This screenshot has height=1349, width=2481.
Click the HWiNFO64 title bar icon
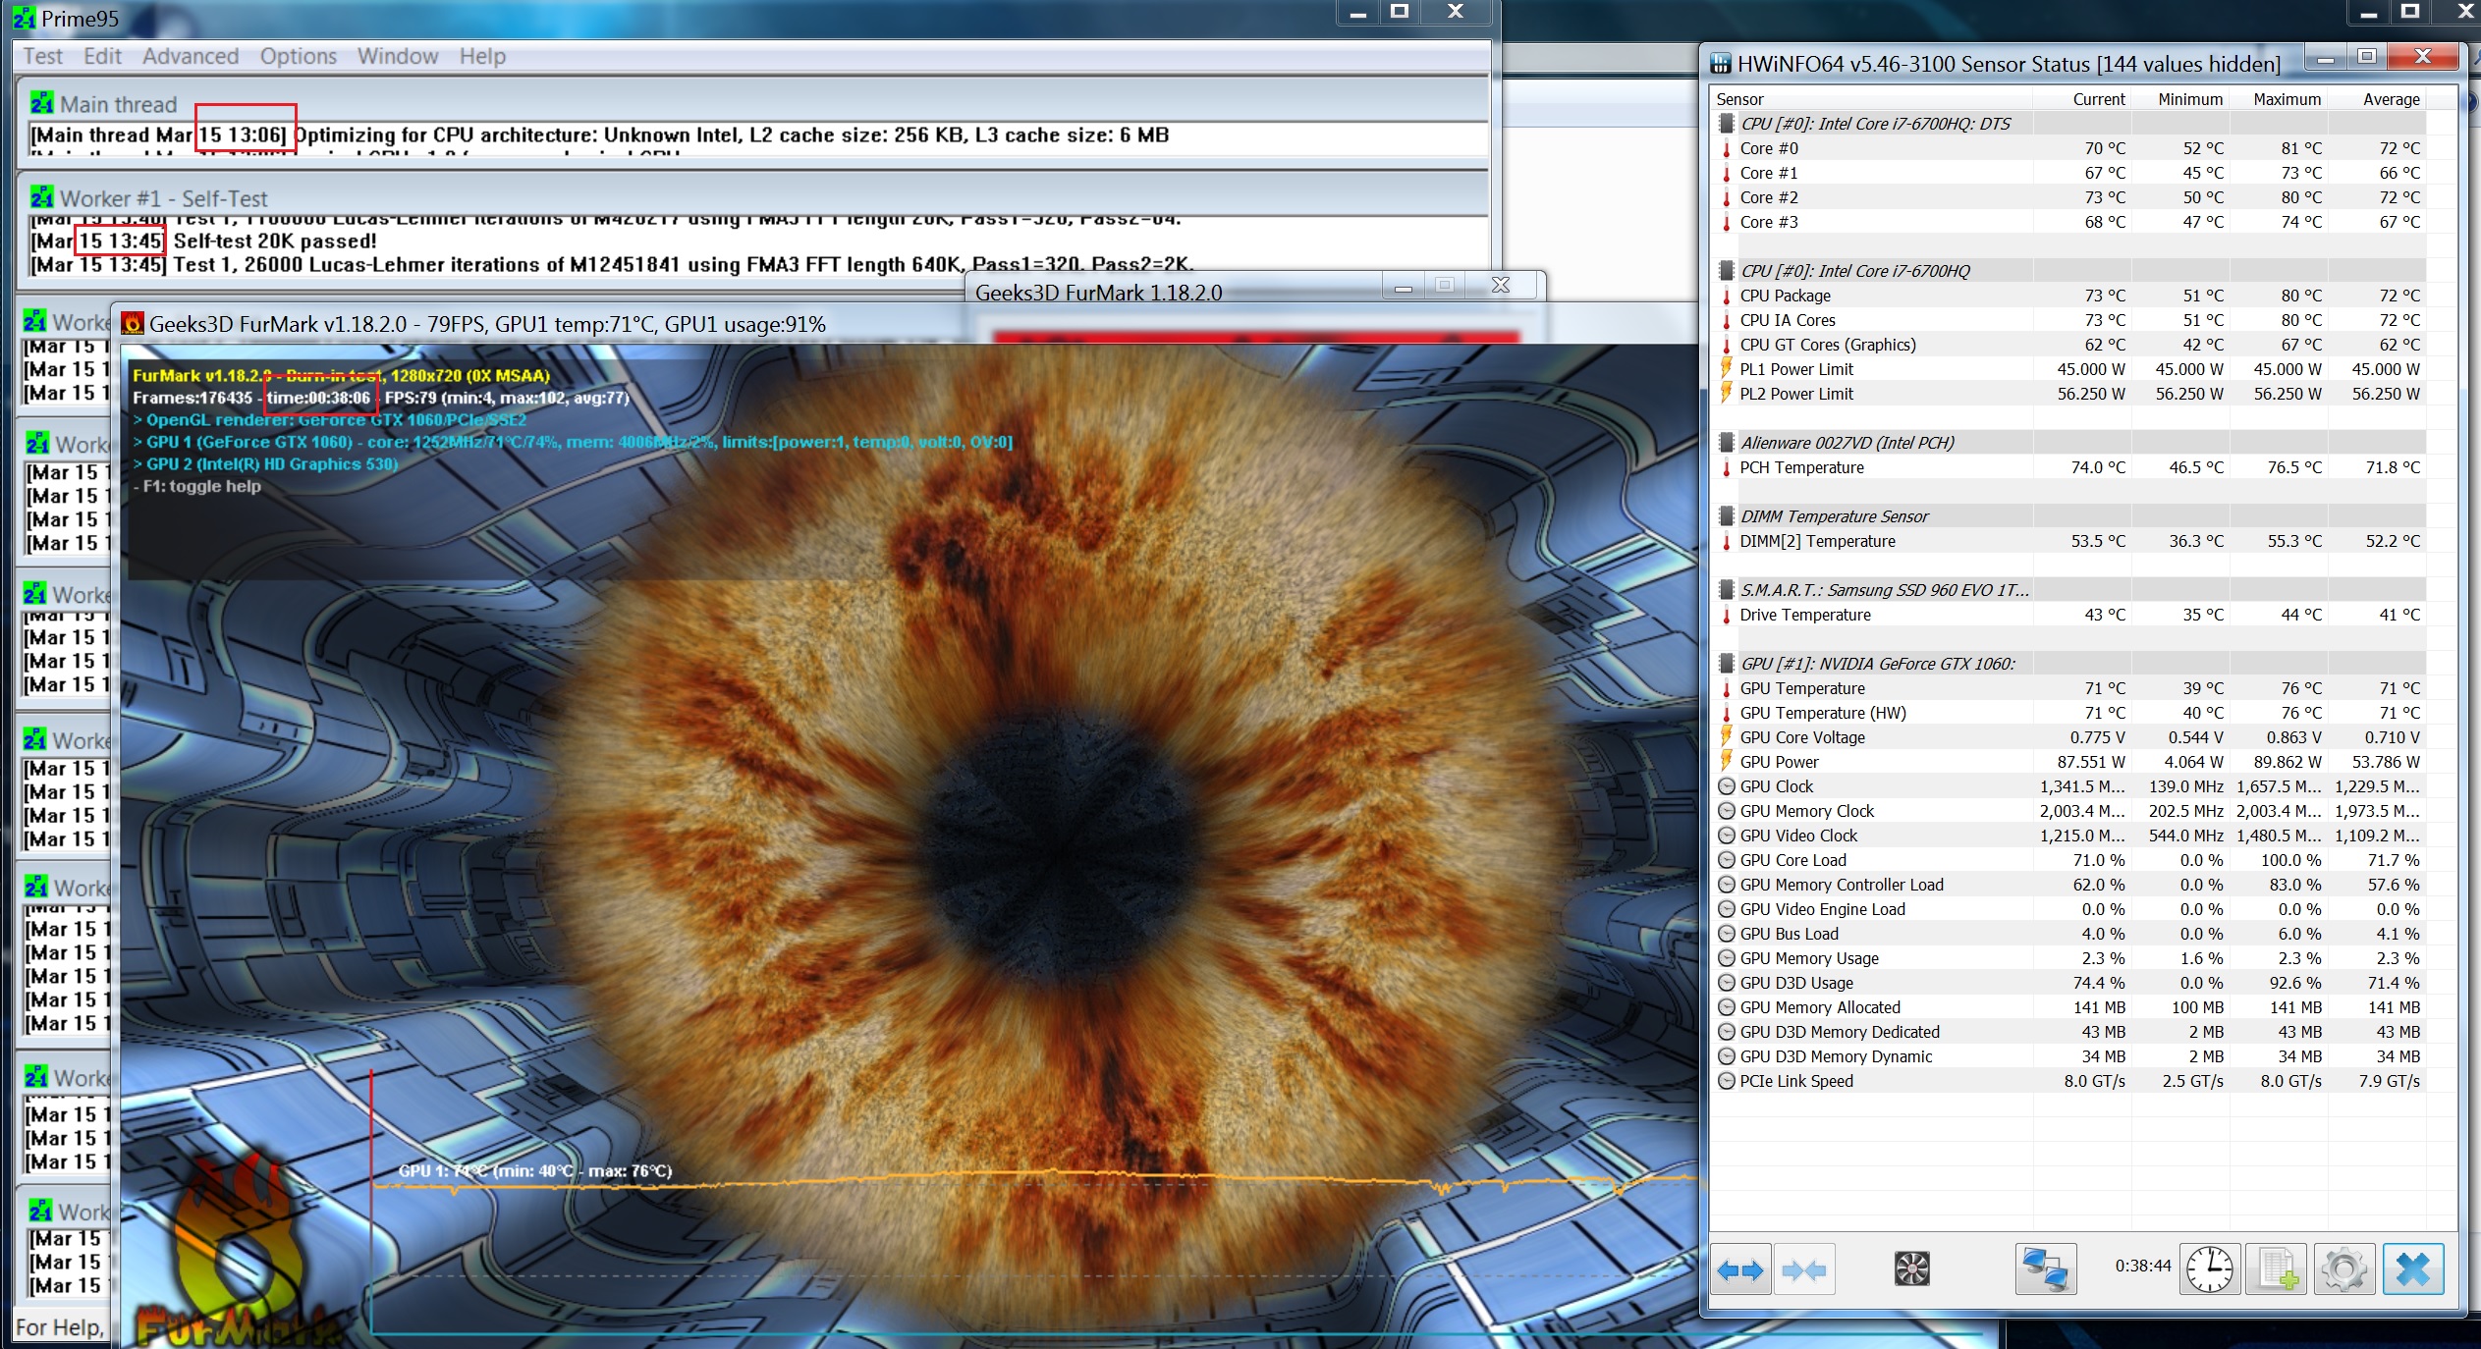tap(1721, 65)
